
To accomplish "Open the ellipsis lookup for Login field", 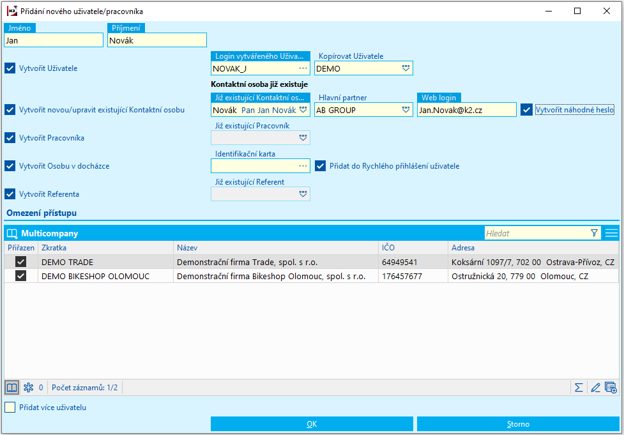I will [303, 68].
